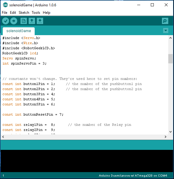
Task: Open the Help menu
Action: click(46, 13)
